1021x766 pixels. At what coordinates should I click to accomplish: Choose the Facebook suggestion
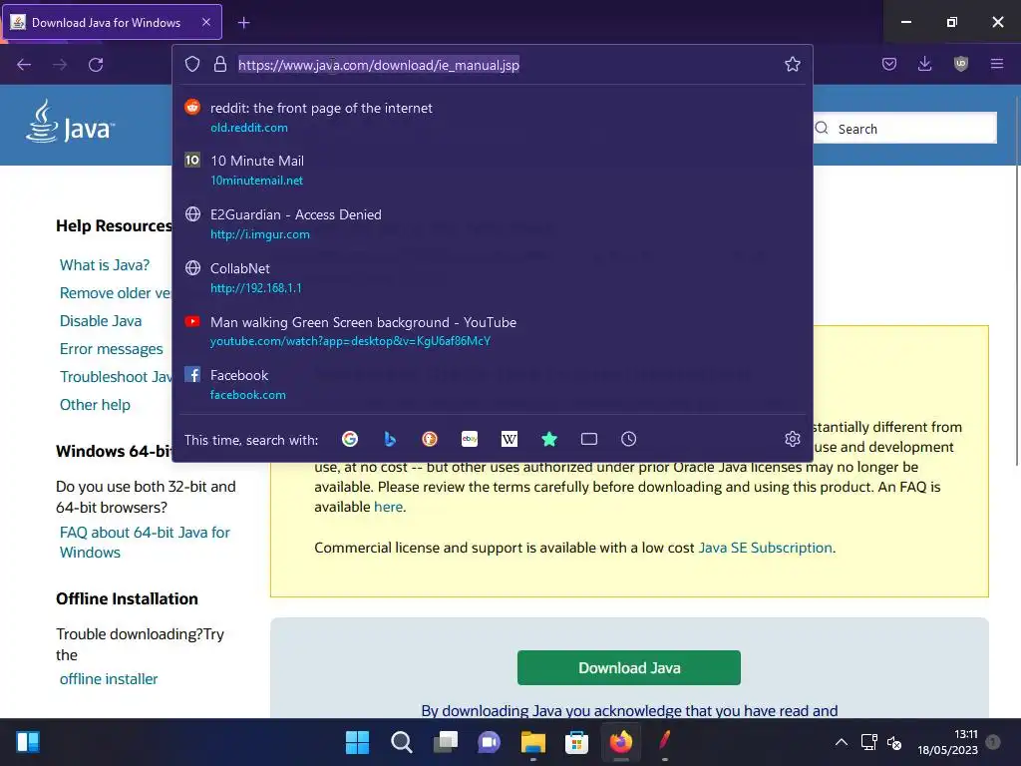[492, 384]
